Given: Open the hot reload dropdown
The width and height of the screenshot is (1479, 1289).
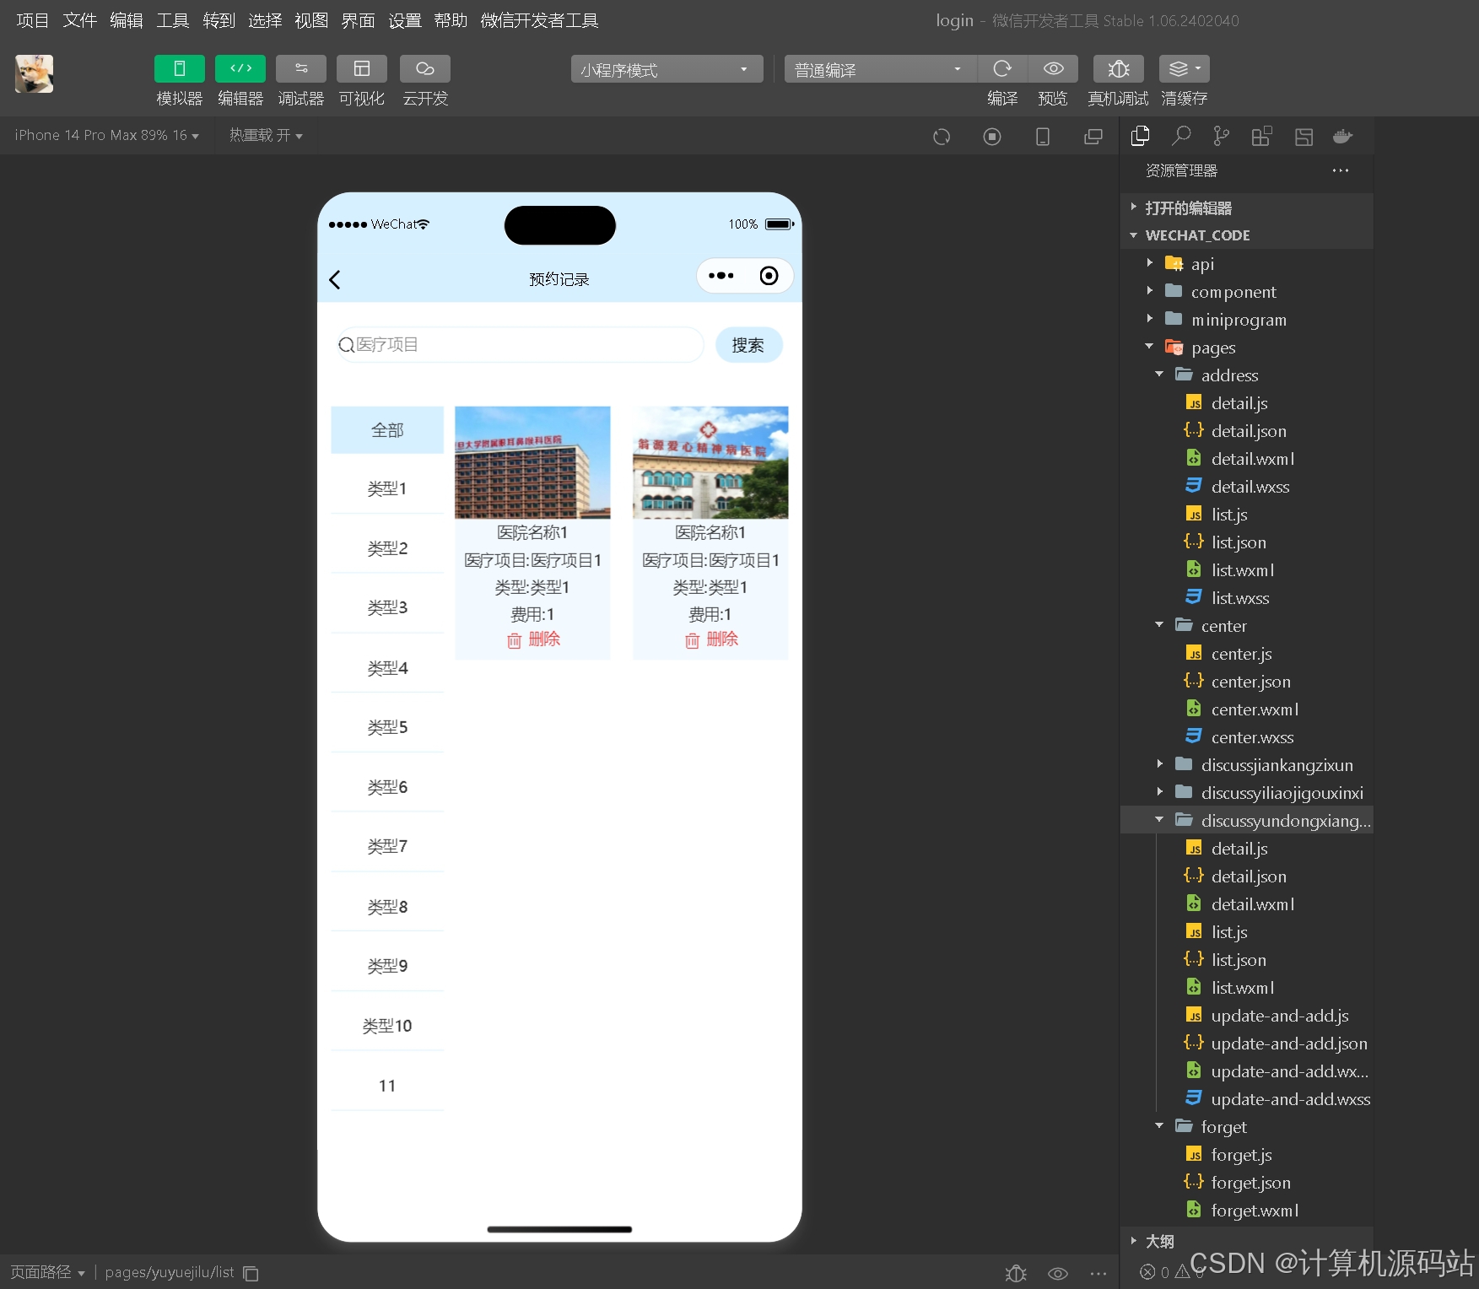Looking at the screenshot, I should (x=266, y=135).
